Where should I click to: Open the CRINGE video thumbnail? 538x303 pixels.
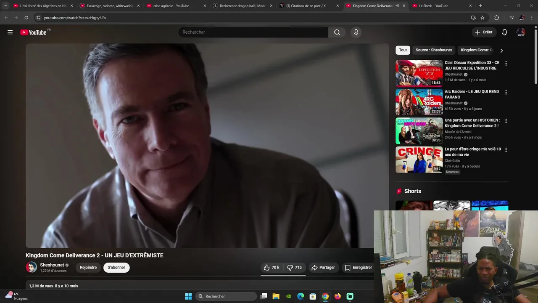(x=419, y=159)
